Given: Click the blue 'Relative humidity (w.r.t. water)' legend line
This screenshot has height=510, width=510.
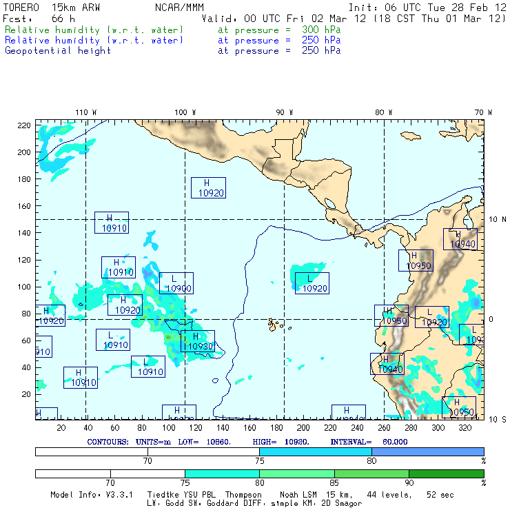Looking at the screenshot, I should (94, 41).
